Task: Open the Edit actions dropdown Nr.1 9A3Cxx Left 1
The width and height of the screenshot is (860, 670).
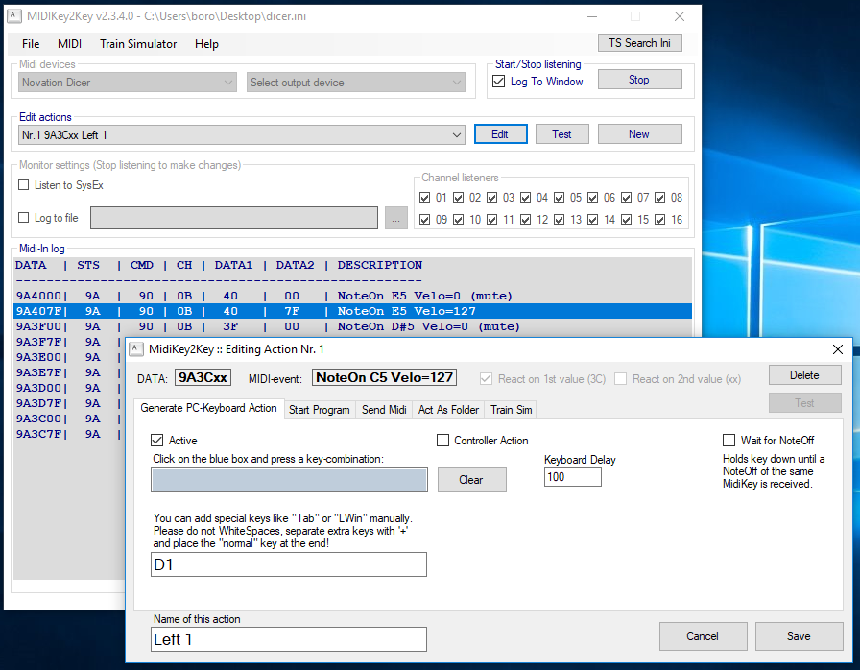Action: [241, 135]
